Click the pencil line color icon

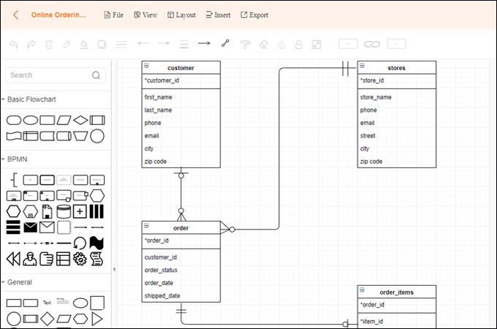point(67,44)
